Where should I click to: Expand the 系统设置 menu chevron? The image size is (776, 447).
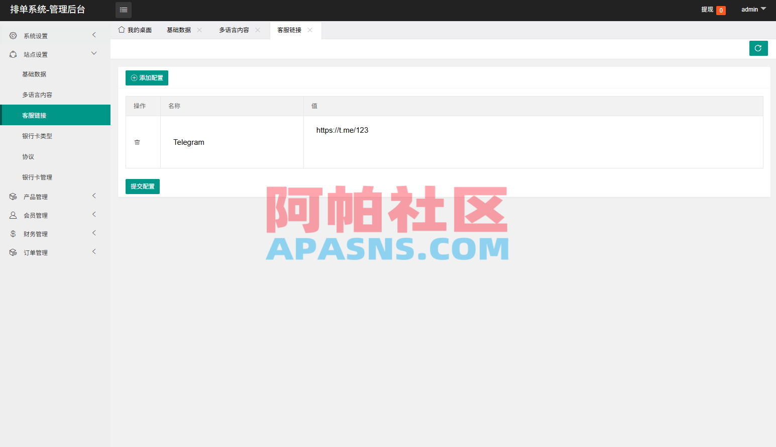tap(94, 35)
